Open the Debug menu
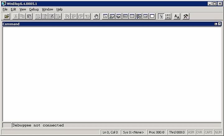Viewport: 224px width, 136px height. tap(34, 9)
